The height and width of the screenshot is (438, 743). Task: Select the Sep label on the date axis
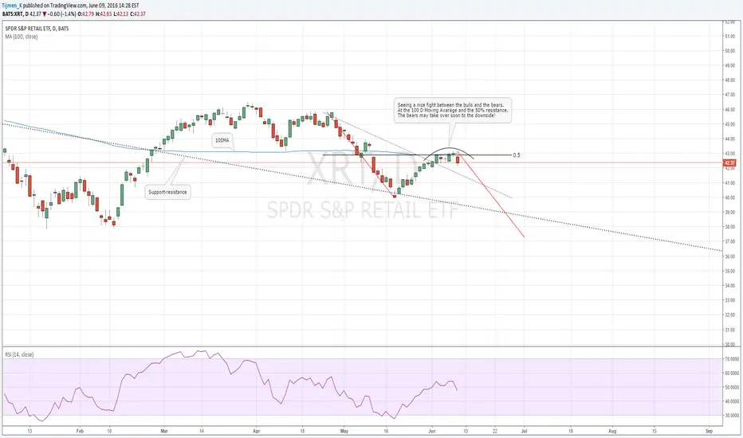pos(709,431)
